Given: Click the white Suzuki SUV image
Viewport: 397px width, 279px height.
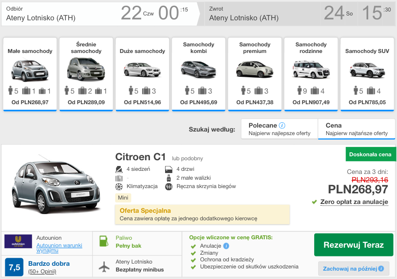Looking at the screenshot, I should pyautogui.click(x=367, y=70).
